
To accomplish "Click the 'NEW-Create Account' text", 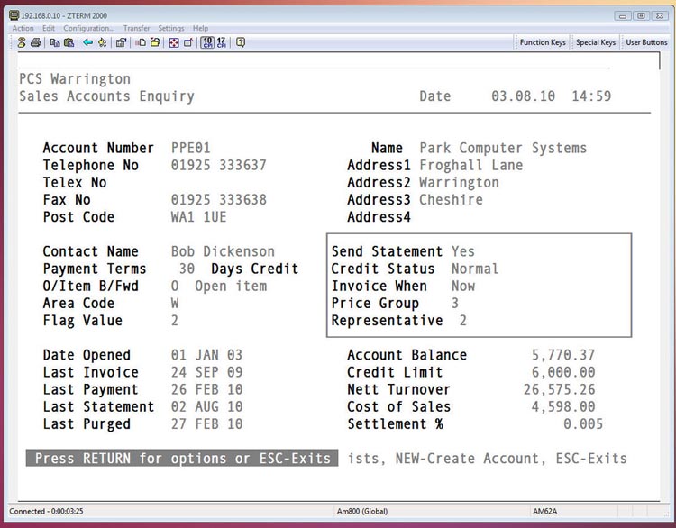I will tap(467, 459).
